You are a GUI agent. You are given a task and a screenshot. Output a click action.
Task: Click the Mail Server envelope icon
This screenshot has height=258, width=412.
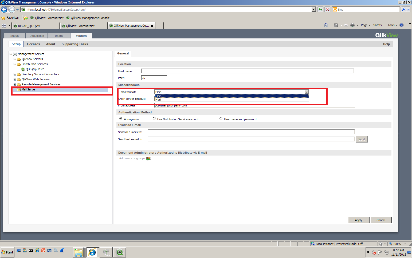(x=19, y=90)
